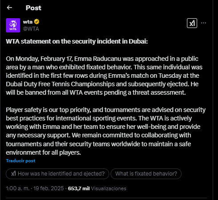Click the "Dubai Duty Free Tennis Championships" text

(60, 84)
